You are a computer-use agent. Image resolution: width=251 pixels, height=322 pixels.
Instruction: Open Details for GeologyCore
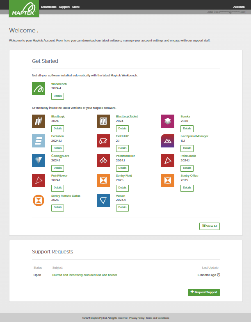point(57,168)
